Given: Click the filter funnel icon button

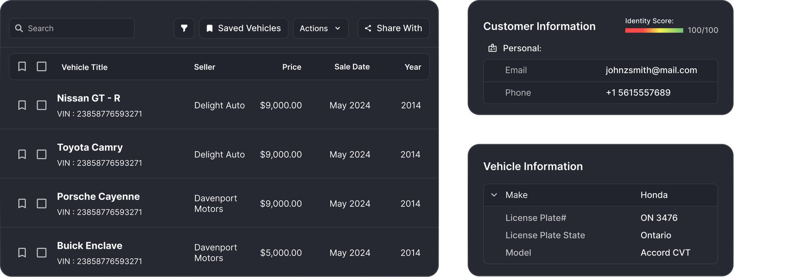Looking at the screenshot, I should pyautogui.click(x=184, y=28).
